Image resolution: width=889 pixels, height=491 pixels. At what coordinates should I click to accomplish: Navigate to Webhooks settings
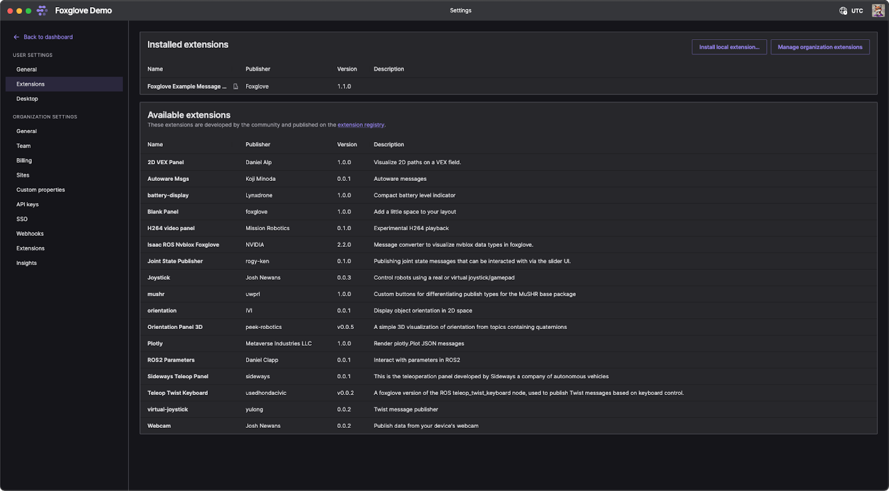click(30, 234)
